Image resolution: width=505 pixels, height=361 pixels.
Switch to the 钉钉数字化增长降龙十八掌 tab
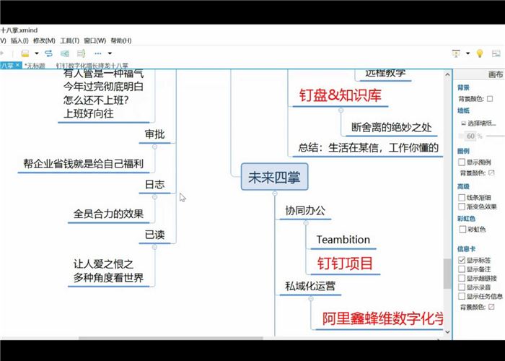pyautogui.click(x=96, y=66)
